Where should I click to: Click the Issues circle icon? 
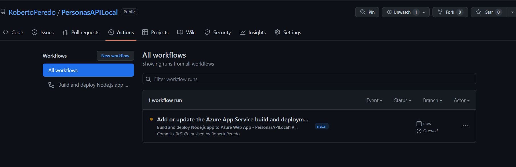coord(34,32)
